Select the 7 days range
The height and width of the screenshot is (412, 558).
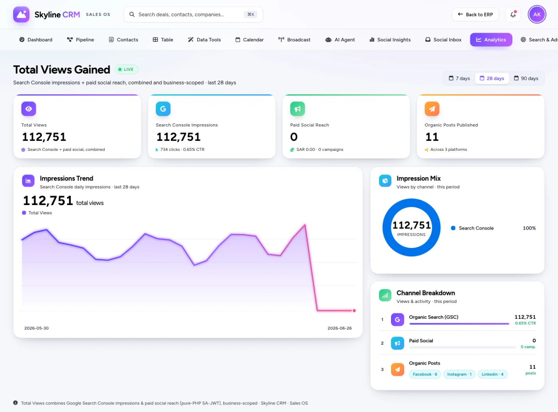(460, 78)
